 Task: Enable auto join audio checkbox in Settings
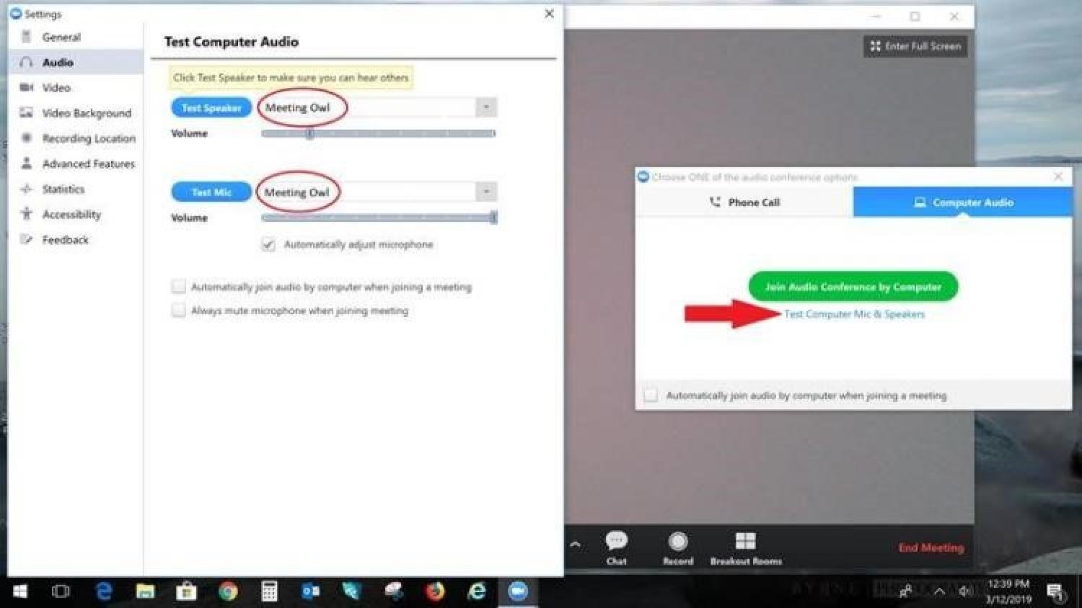pyautogui.click(x=178, y=287)
